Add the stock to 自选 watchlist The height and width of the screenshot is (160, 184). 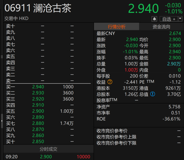169,19
